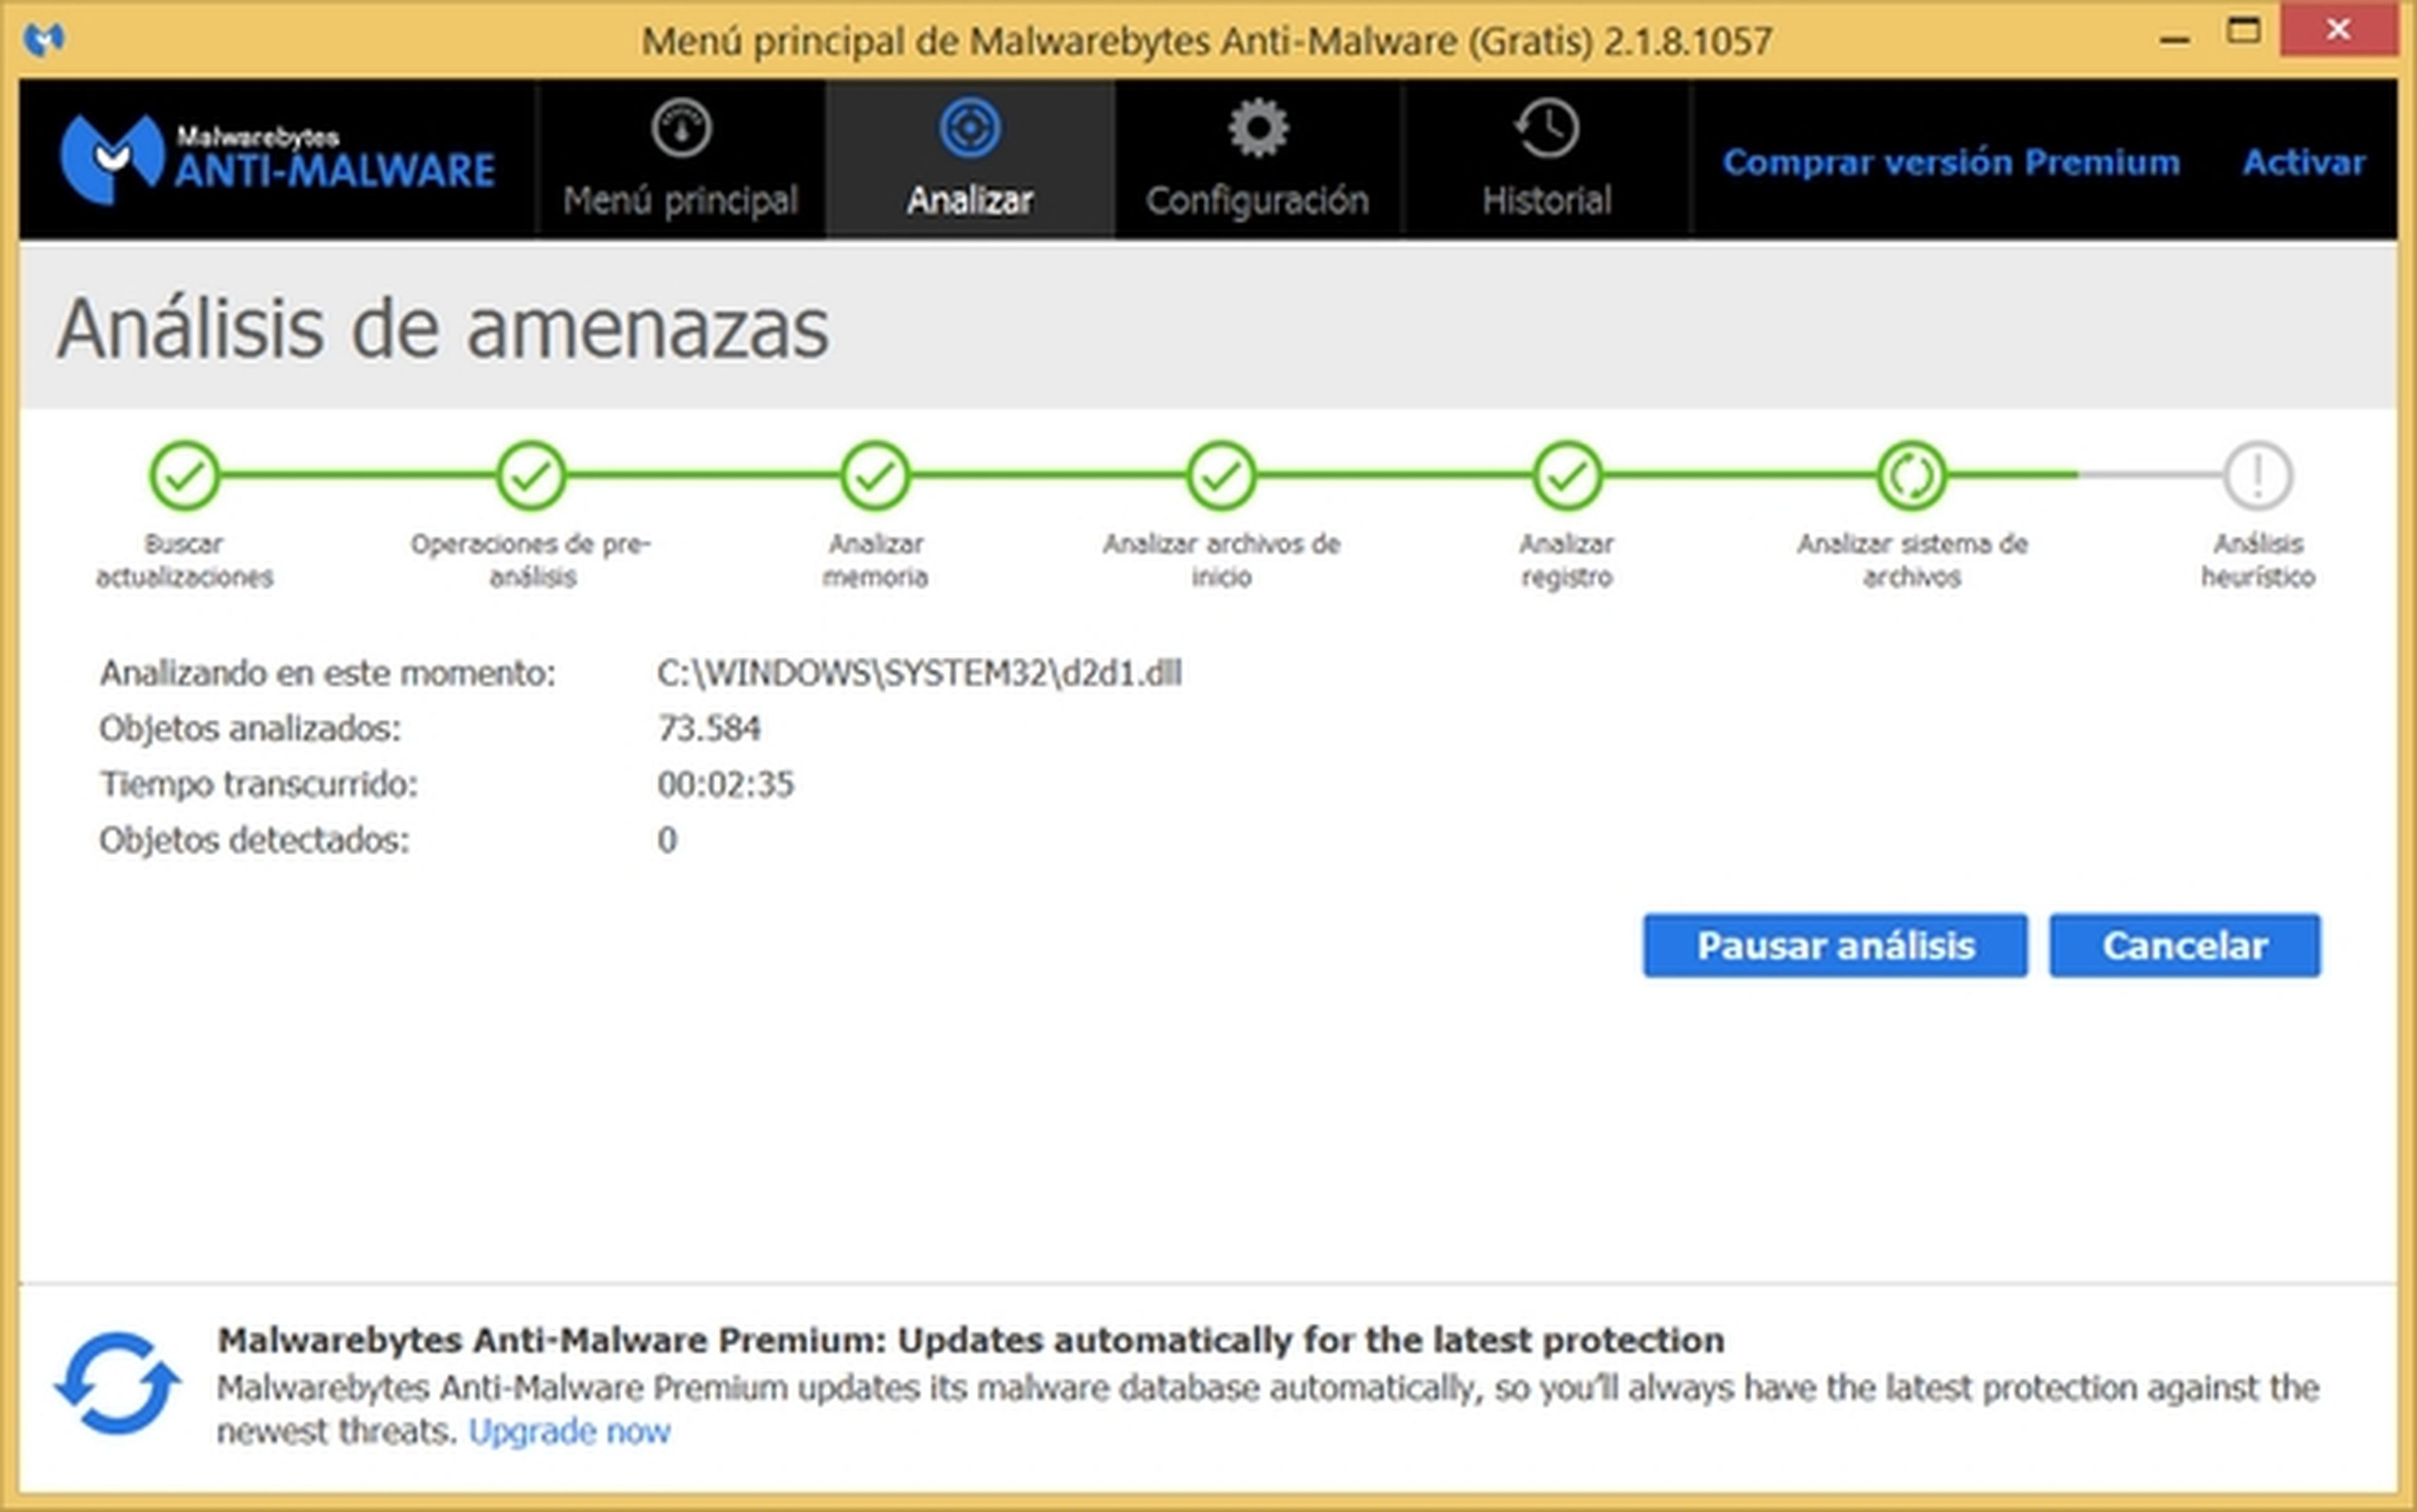Click Analizando en este momento label
The width and height of the screenshot is (2417, 1512).
click(x=327, y=674)
